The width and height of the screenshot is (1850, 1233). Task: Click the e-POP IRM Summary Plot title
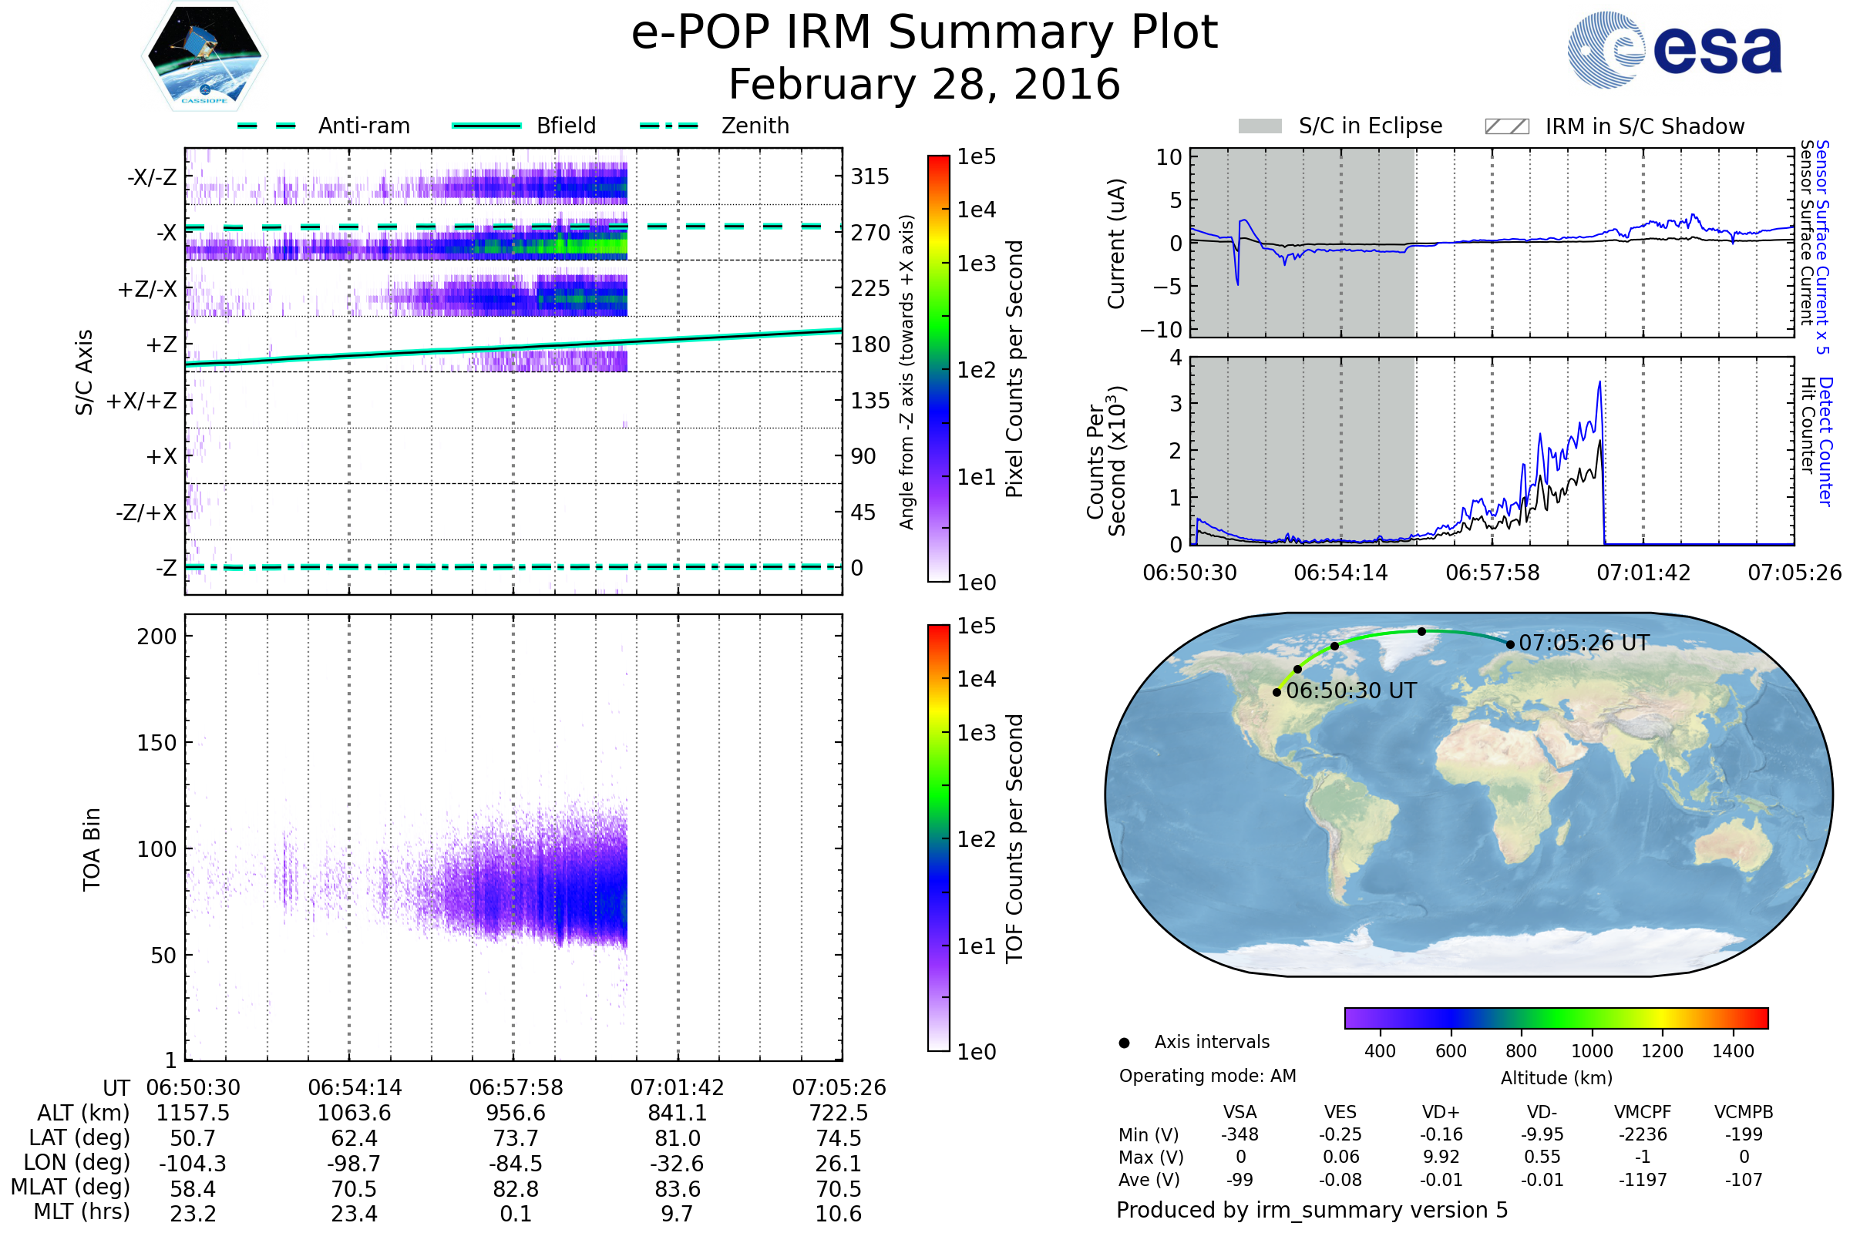924,33
